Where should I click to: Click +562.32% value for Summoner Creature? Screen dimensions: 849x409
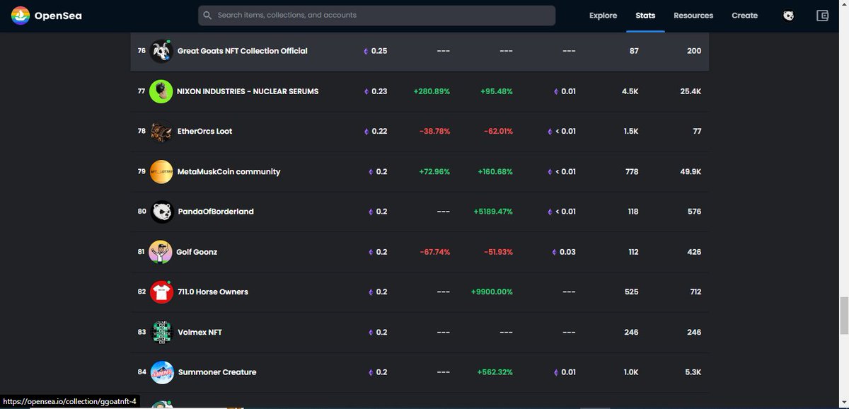point(495,372)
